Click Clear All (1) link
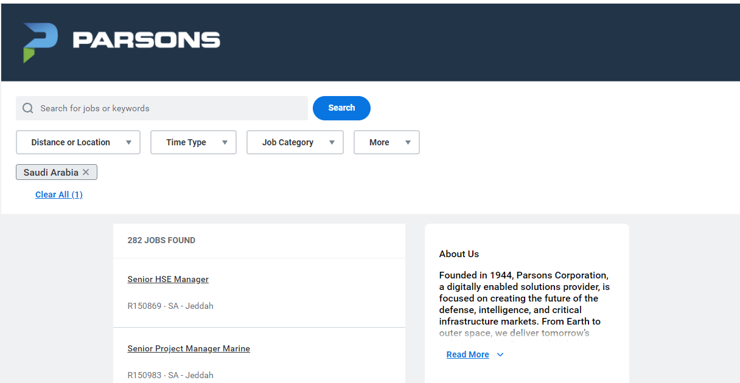The image size is (740, 383). pyautogui.click(x=59, y=195)
